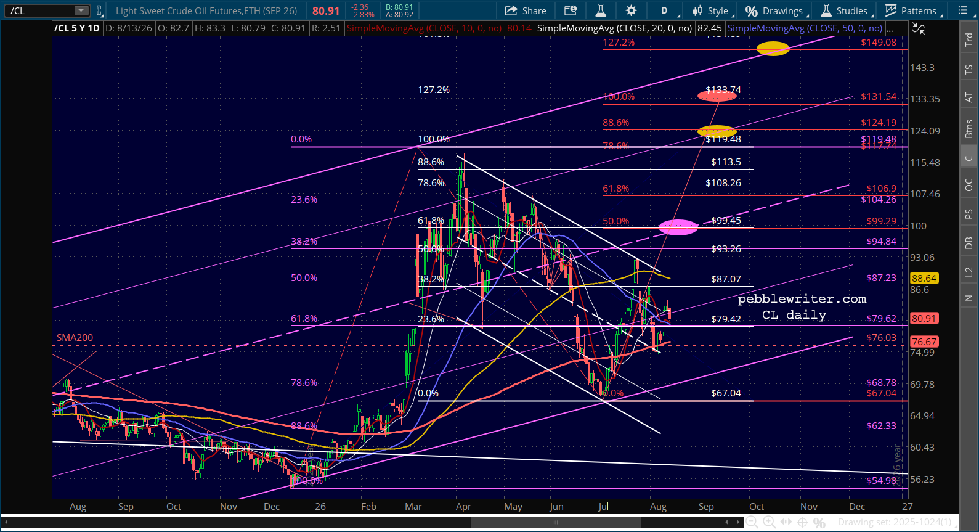Open the Patterns dropdown

click(914, 10)
